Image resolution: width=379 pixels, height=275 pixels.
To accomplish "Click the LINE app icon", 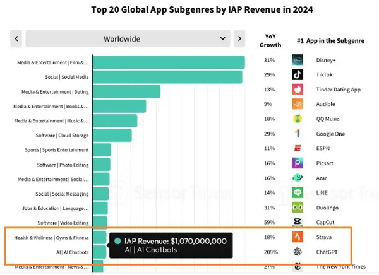I will coord(298,192).
